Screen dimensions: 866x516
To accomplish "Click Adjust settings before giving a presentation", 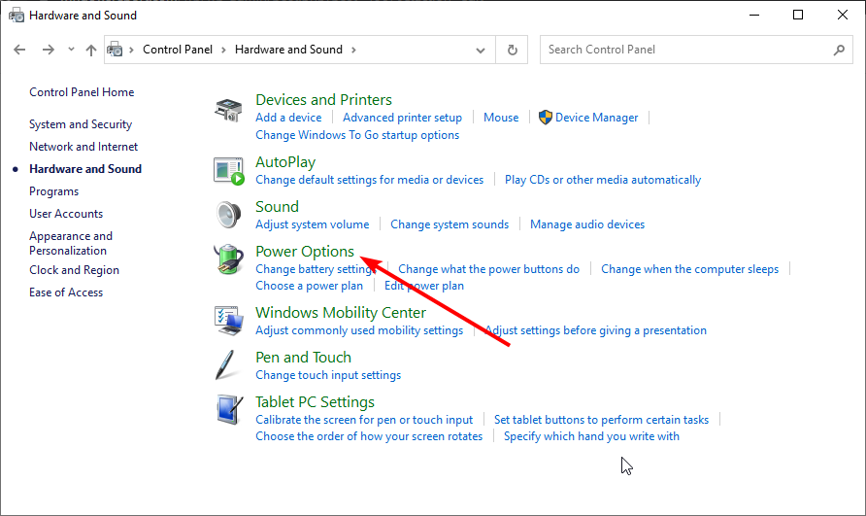I will click(595, 330).
